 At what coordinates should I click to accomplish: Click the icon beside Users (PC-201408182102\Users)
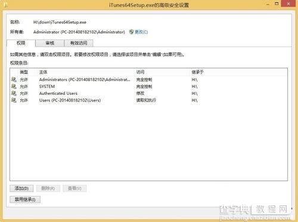click(x=14, y=100)
